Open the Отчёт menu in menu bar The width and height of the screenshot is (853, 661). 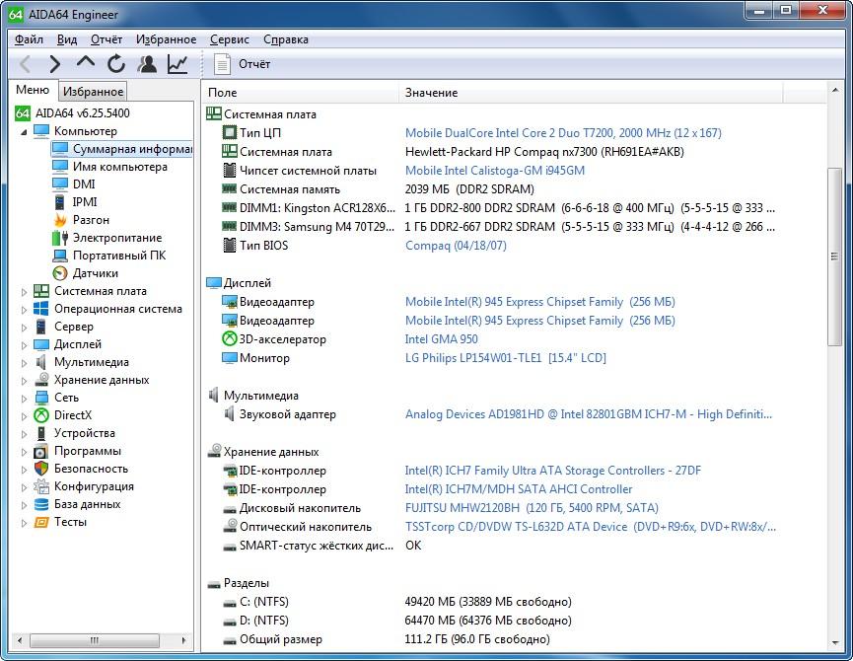107,39
